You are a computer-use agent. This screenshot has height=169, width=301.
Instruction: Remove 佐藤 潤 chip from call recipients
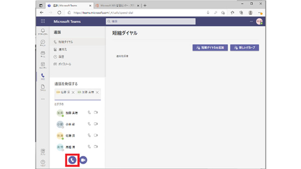73,92
